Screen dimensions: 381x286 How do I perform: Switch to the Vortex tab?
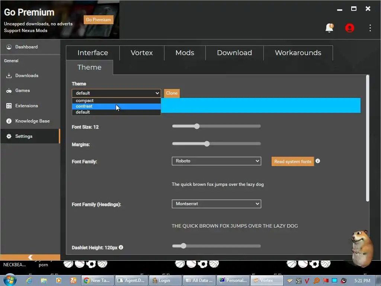(142, 53)
